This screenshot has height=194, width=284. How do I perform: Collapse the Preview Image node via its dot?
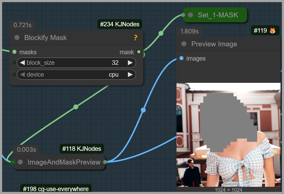pyautogui.click(x=184, y=44)
